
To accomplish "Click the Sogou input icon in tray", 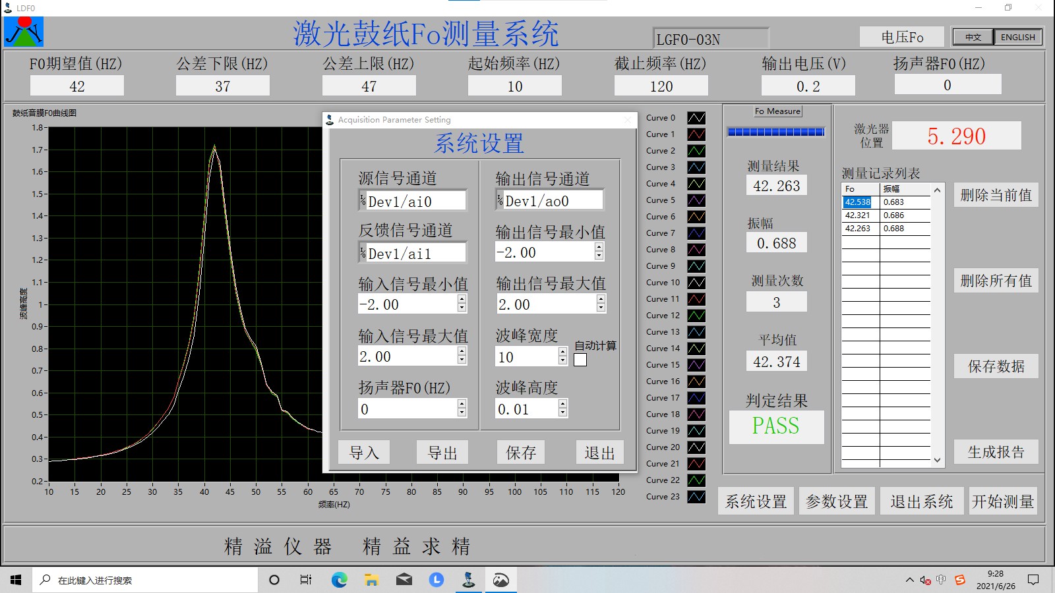I will pyautogui.click(x=960, y=580).
